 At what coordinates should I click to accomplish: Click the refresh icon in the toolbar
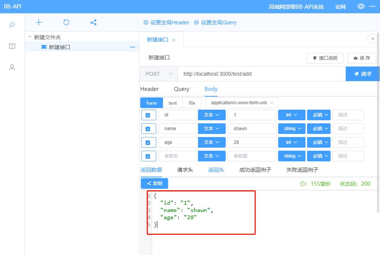(x=66, y=22)
